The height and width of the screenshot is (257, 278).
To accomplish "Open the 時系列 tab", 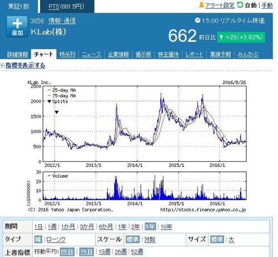I will (67, 55).
